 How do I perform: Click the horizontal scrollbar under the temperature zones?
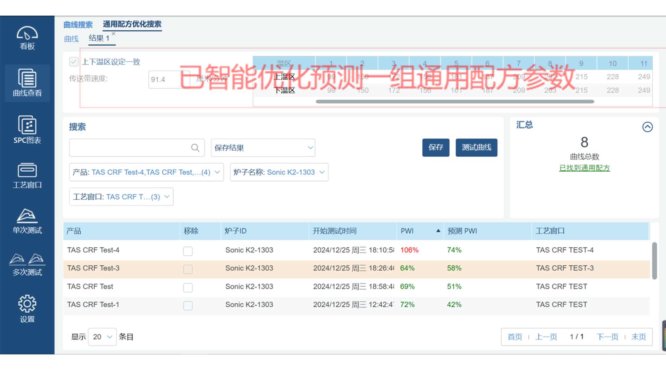point(455,101)
